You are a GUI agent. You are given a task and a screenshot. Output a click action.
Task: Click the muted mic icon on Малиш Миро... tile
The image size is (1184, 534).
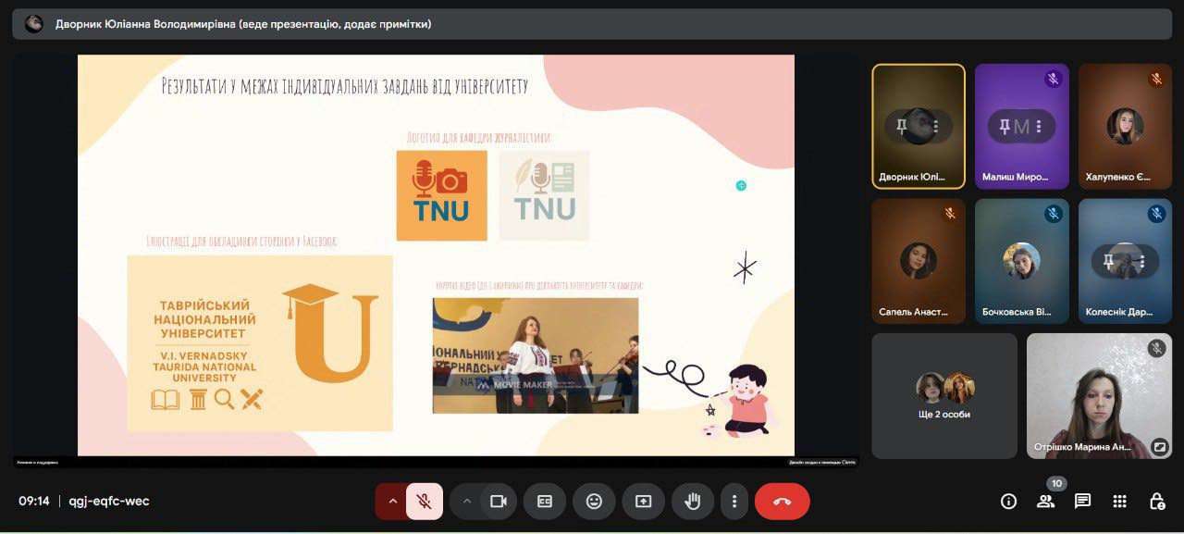point(1053,80)
